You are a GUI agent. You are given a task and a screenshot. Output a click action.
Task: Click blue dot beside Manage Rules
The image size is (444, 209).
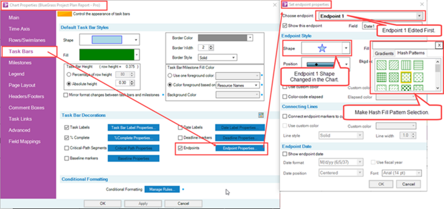point(183,189)
